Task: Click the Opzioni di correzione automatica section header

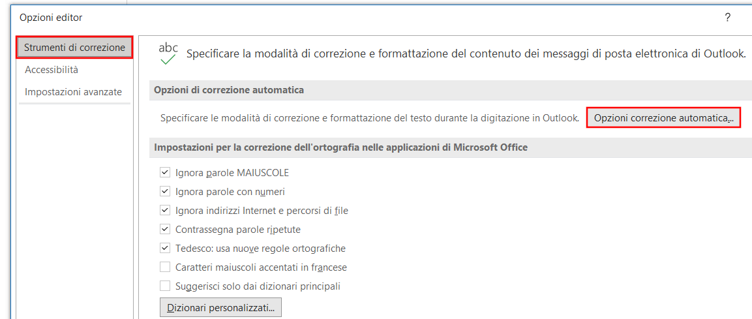Action: (x=229, y=90)
